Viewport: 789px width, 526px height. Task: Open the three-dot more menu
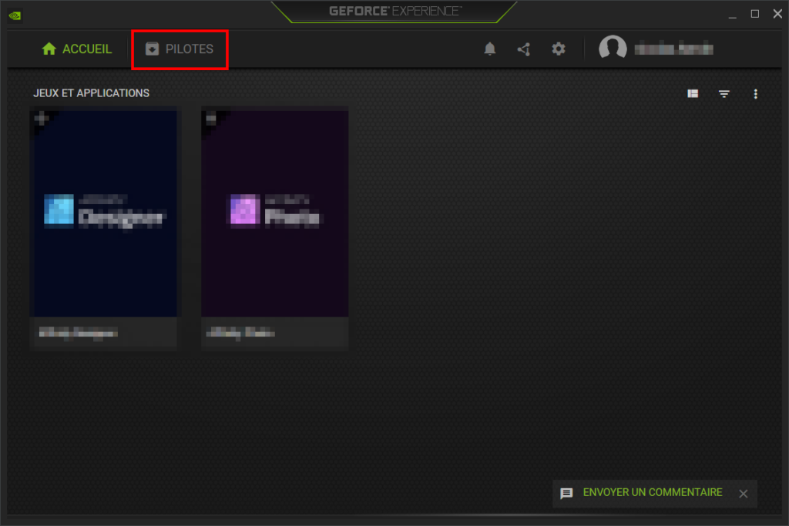755,94
